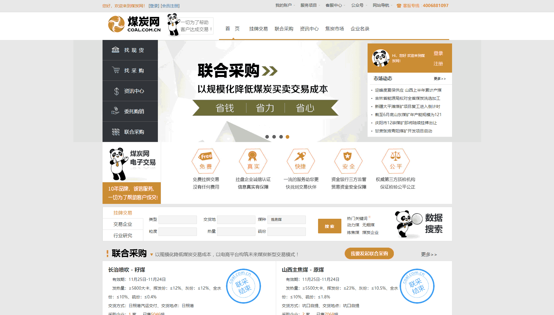Viewport: 554px width, 315px height.
Task: Switch to 交易企业 search tab
Action: click(x=123, y=224)
